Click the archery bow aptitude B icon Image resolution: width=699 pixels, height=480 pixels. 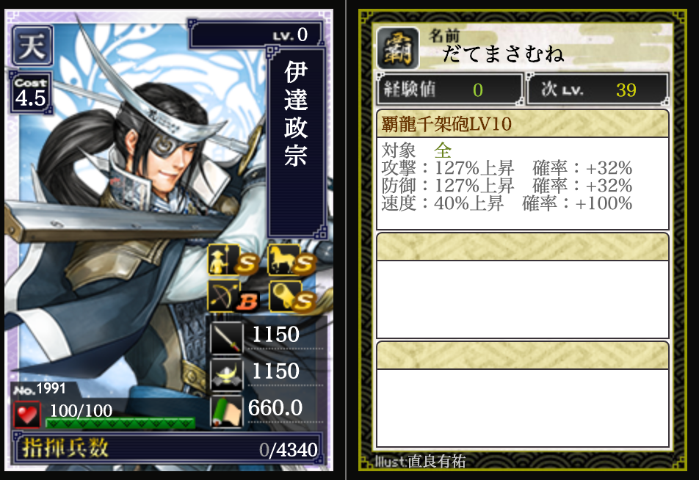[x=233, y=297]
